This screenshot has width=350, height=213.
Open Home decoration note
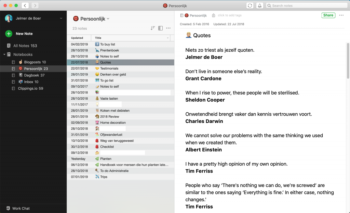tap(121, 123)
